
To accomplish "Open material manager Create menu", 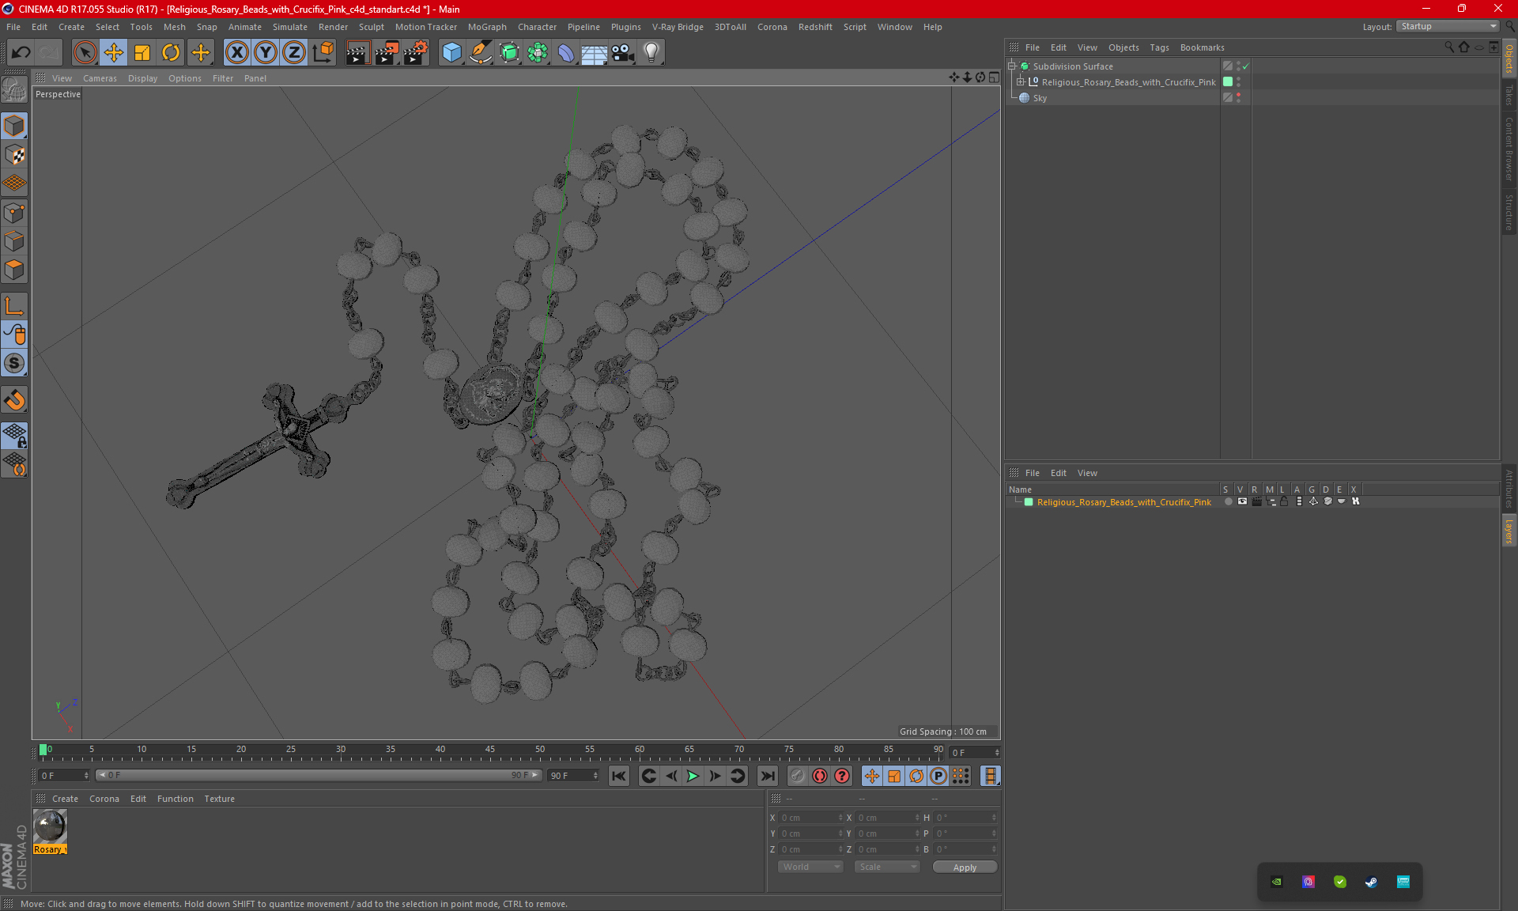I will click(x=65, y=799).
